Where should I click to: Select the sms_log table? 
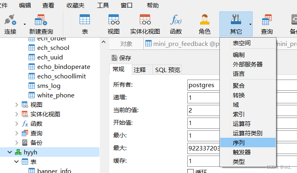(x=49, y=86)
